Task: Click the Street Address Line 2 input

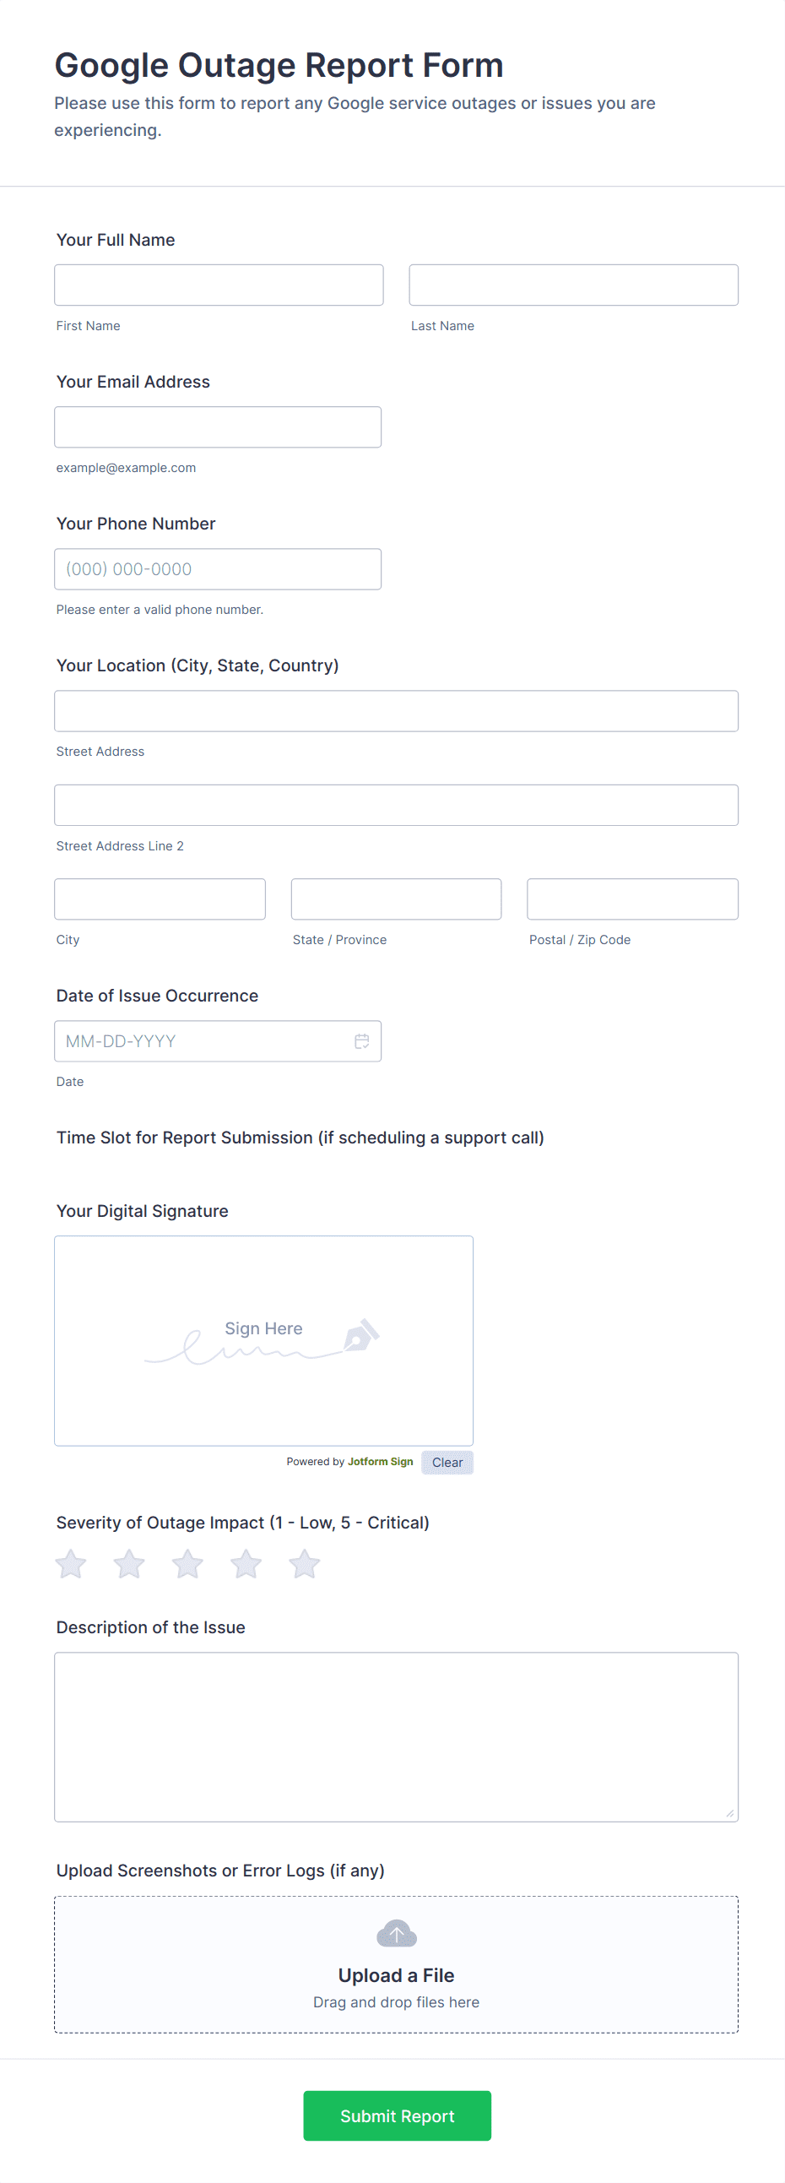Action: click(x=396, y=804)
